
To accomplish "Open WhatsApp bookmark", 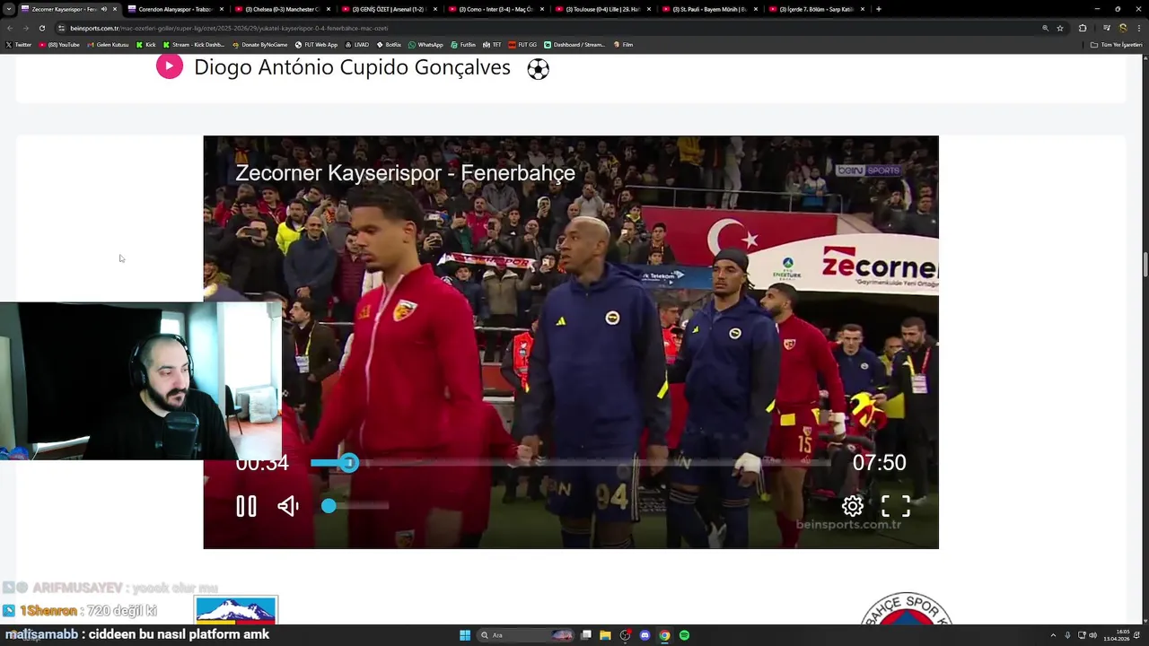I will (425, 45).
